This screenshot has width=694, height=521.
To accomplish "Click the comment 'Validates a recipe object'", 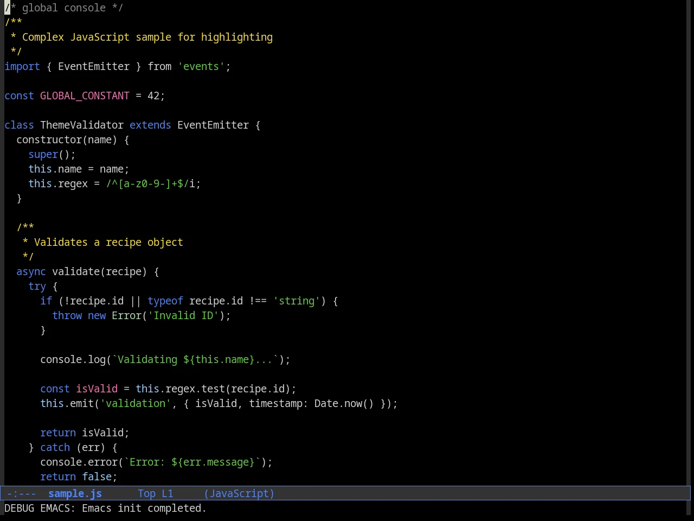I will coord(108,242).
